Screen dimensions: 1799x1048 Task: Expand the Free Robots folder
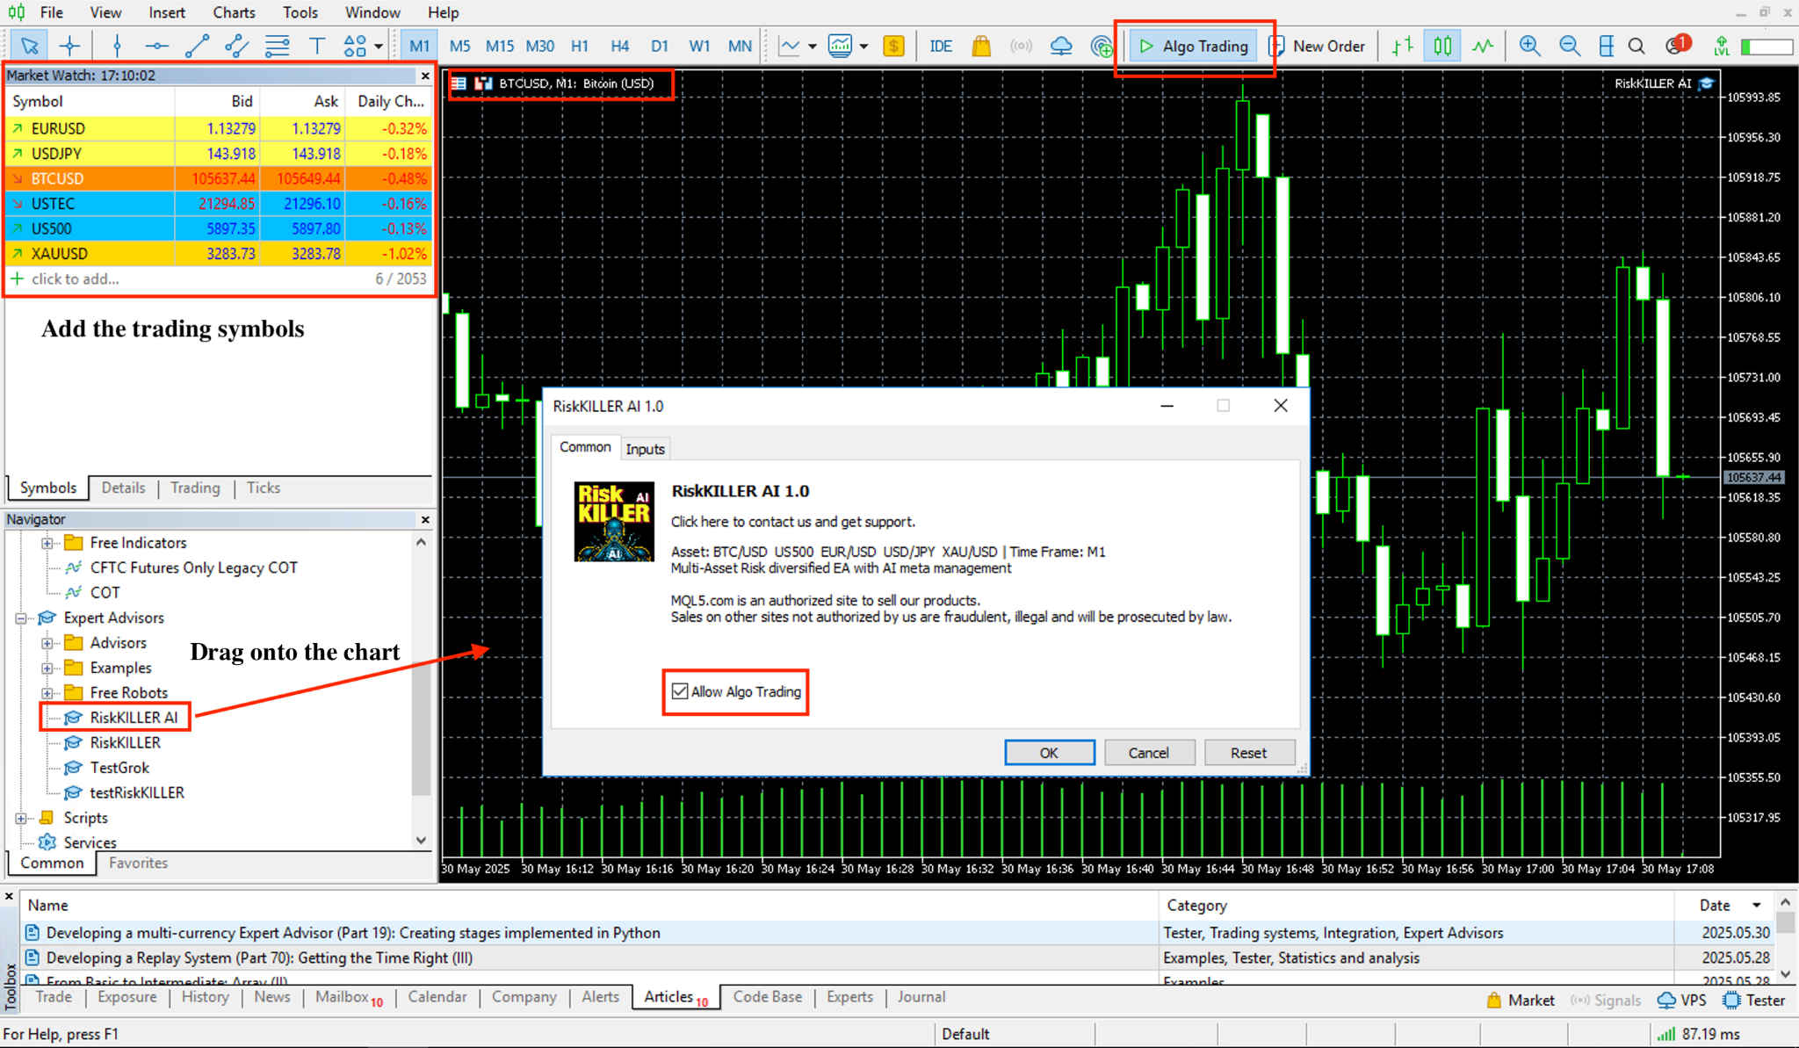[x=47, y=693]
